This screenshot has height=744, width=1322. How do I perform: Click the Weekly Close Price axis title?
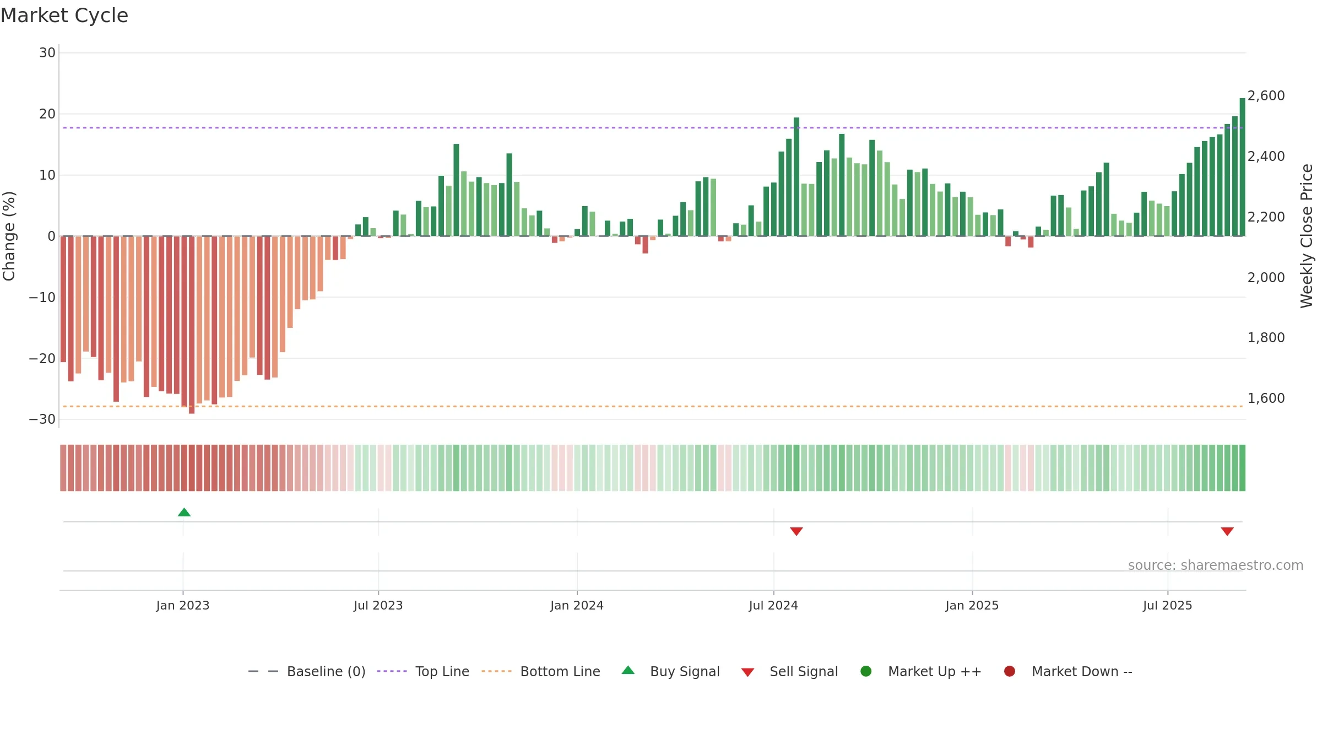(1307, 236)
